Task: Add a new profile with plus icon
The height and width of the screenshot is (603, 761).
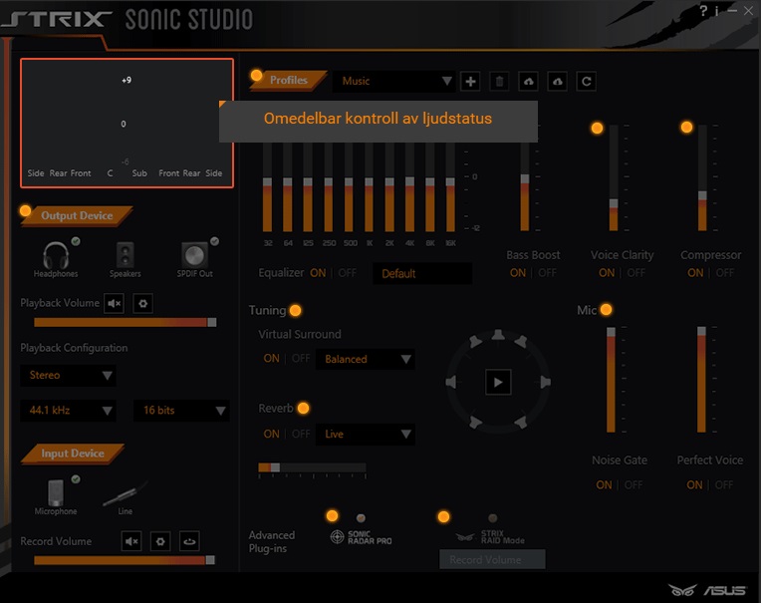Action: pyautogui.click(x=471, y=82)
